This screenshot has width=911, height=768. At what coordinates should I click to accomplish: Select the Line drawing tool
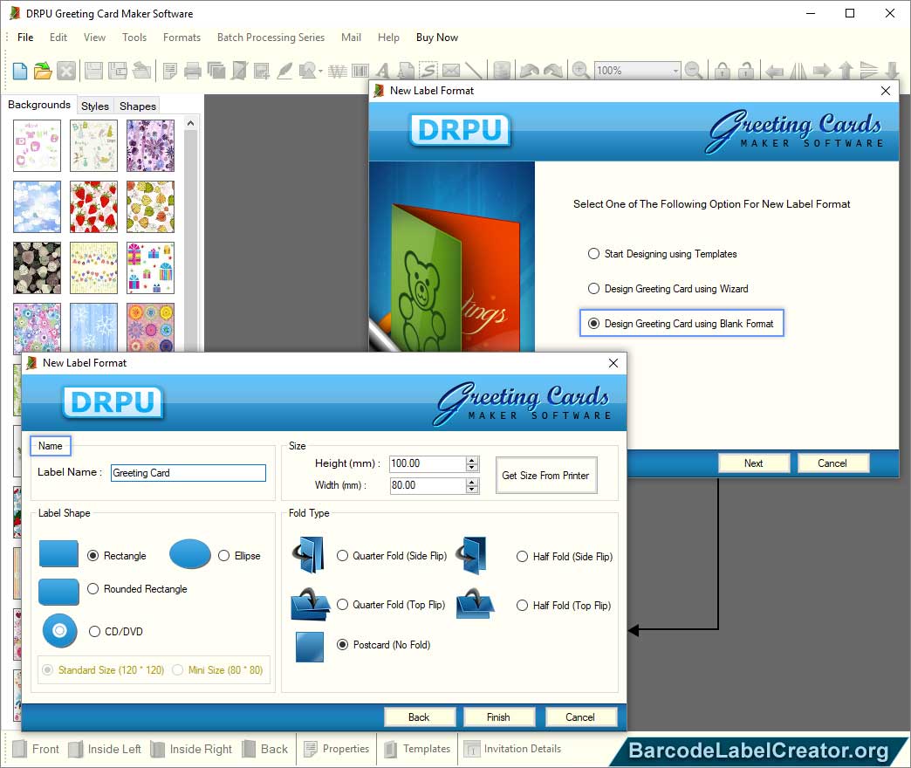click(474, 71)
